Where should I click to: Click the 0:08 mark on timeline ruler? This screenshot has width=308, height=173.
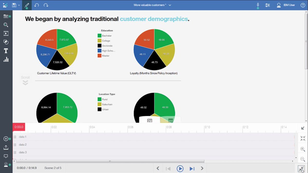pos(169,127)
